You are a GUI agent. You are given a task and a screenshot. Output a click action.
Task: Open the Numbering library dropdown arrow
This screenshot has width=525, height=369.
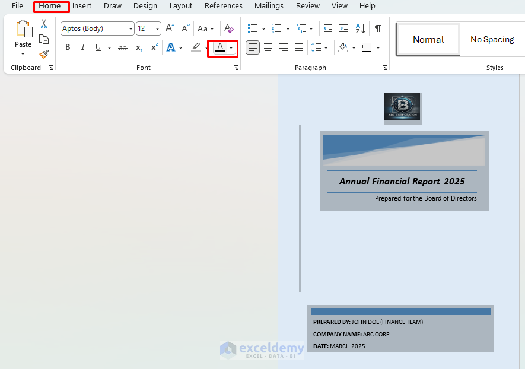click(288, 29)
